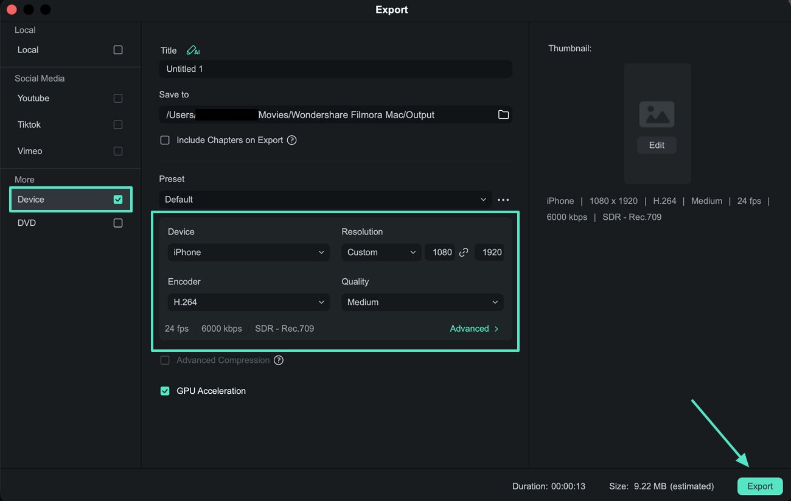
Task: Open the Preset Default dropdown
Action: (x=326, y=200)
